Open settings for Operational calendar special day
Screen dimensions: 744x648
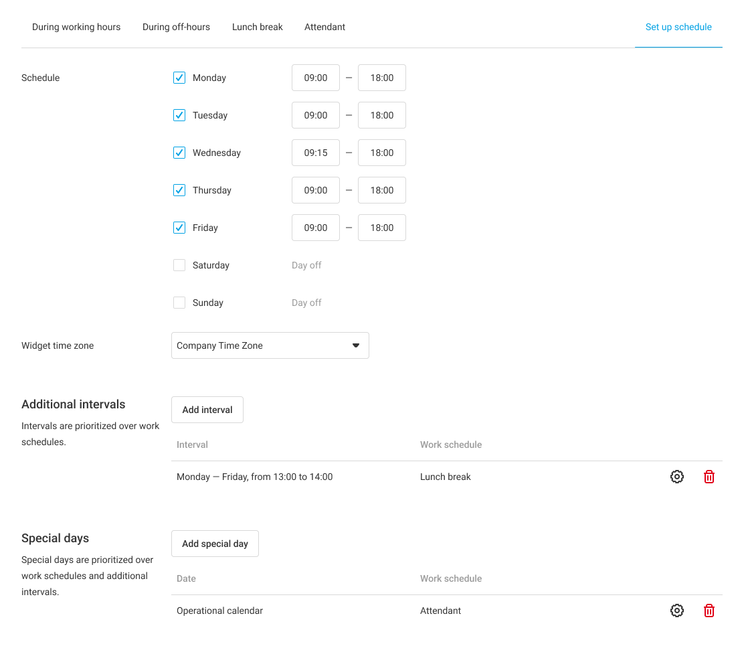(x=677, y=611)
